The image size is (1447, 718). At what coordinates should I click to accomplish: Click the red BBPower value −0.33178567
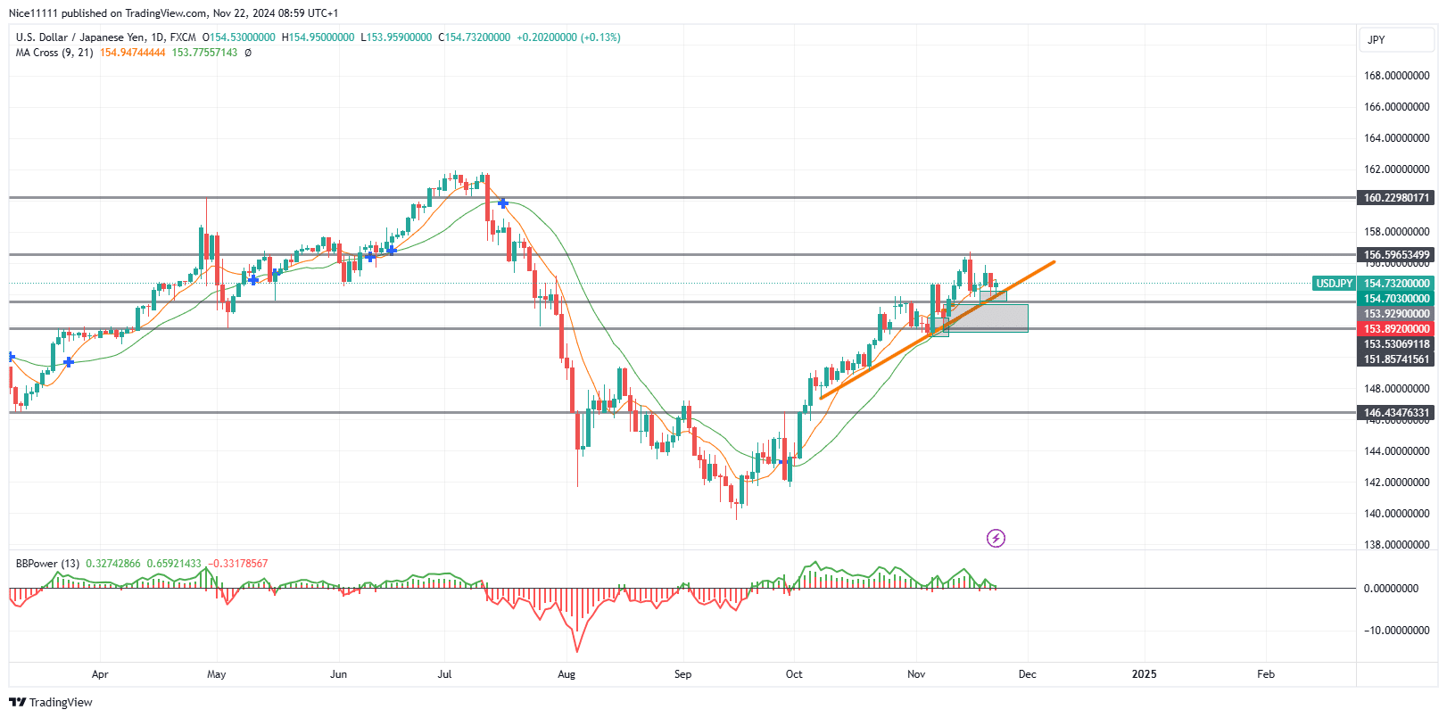[x=237, y=564]
